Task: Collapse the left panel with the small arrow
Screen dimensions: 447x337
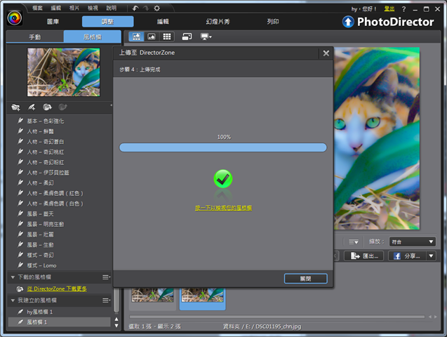Action: (111, 105)
